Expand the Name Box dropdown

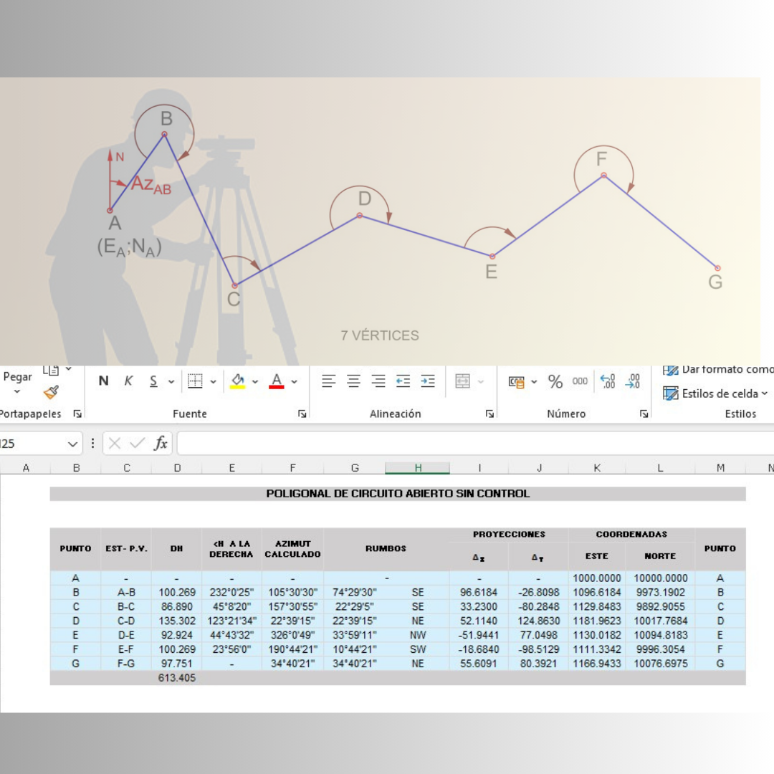pyautogui.click(x=72, y=444)
